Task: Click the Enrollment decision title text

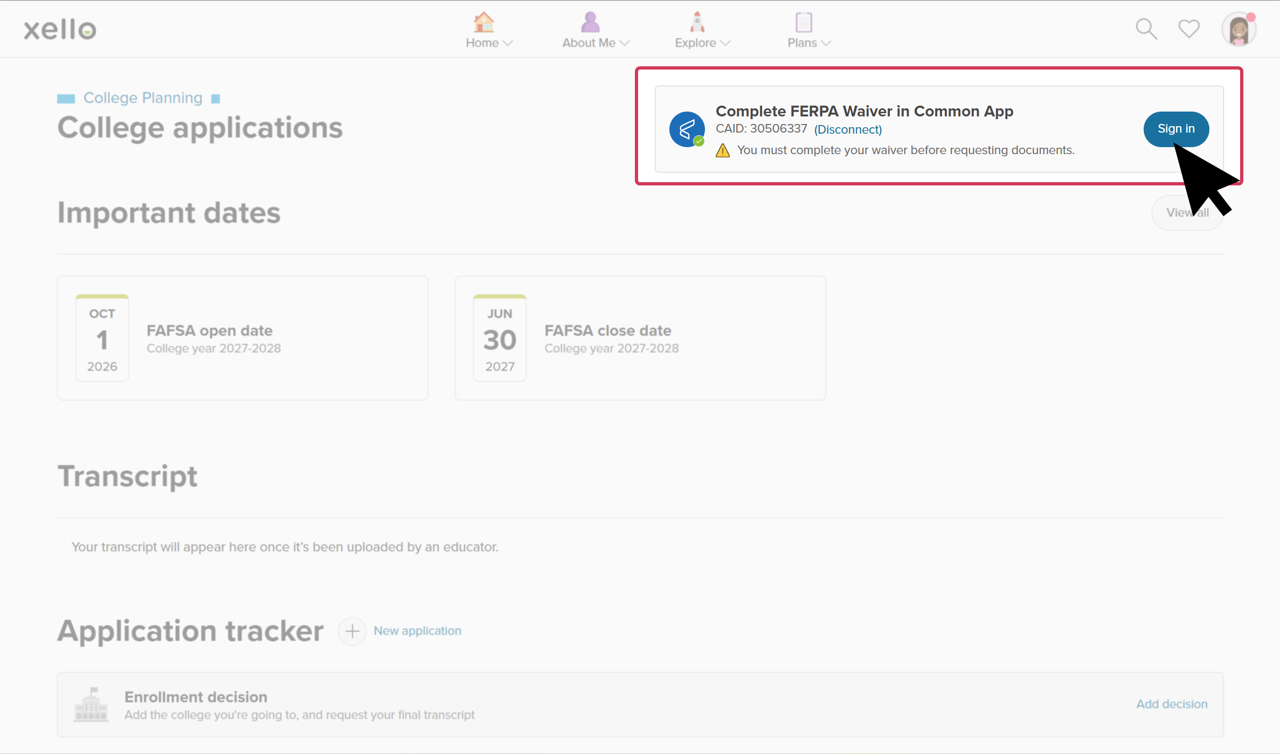Action: click(196, 697)
